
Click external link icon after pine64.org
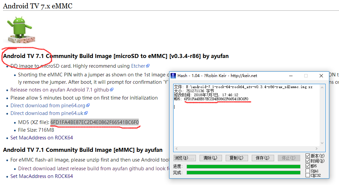coord(88,106)
